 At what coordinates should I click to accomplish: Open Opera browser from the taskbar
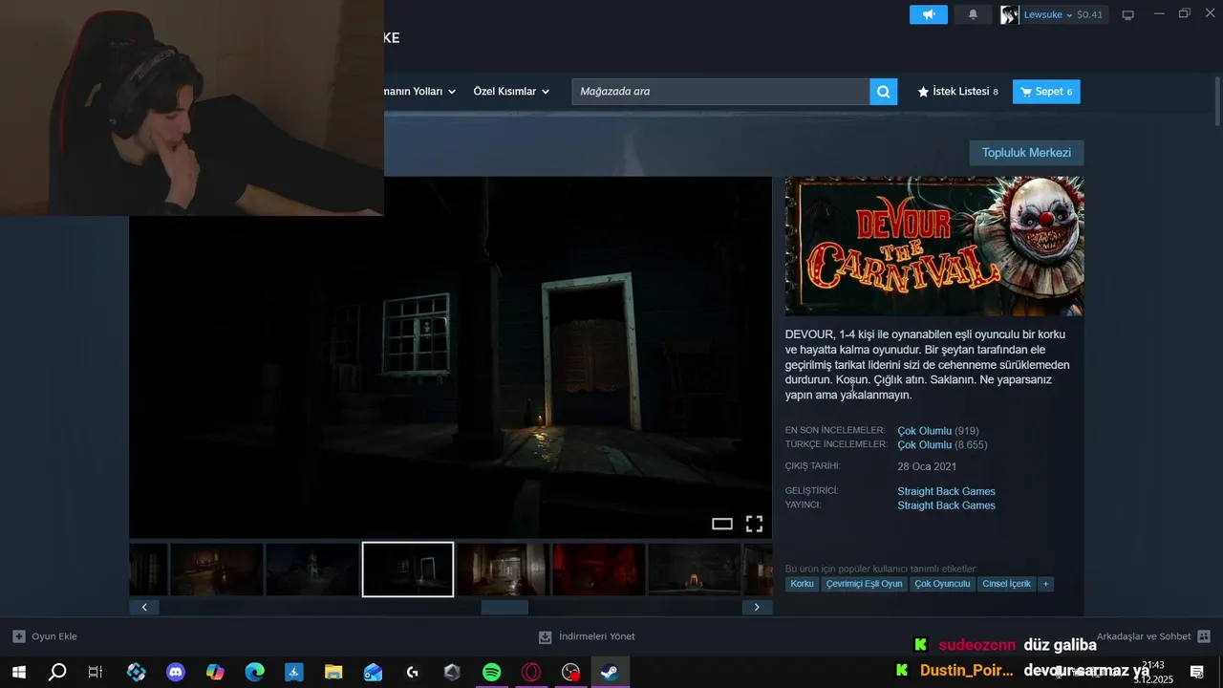click(531, 672)
